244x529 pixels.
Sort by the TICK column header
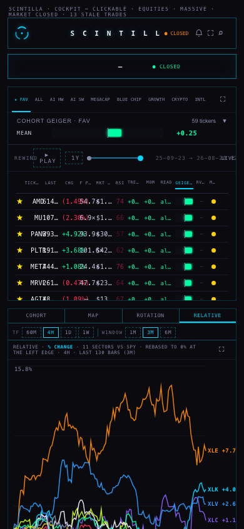[32, 183]
